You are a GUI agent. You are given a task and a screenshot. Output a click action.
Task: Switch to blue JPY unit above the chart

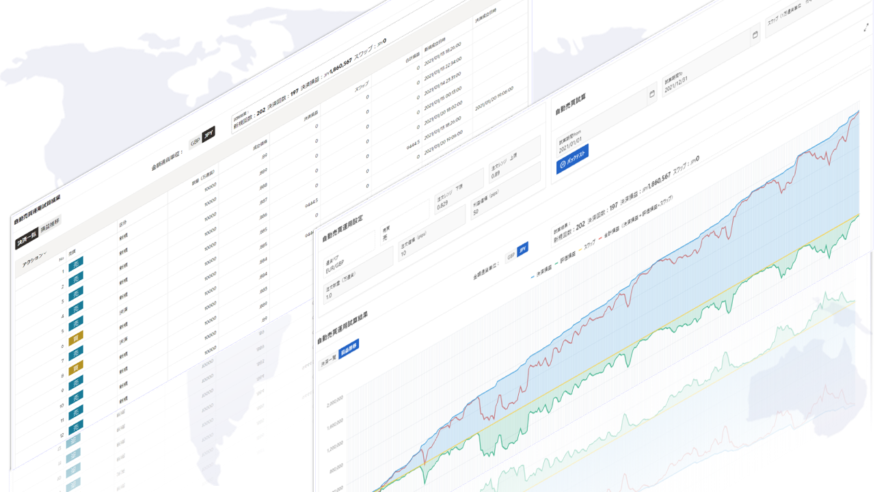(x=523, y=249)
